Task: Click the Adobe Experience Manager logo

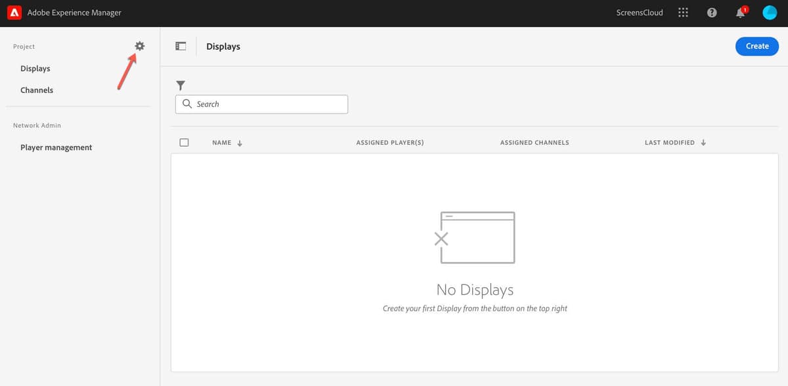Action: [x=13, y=12]
